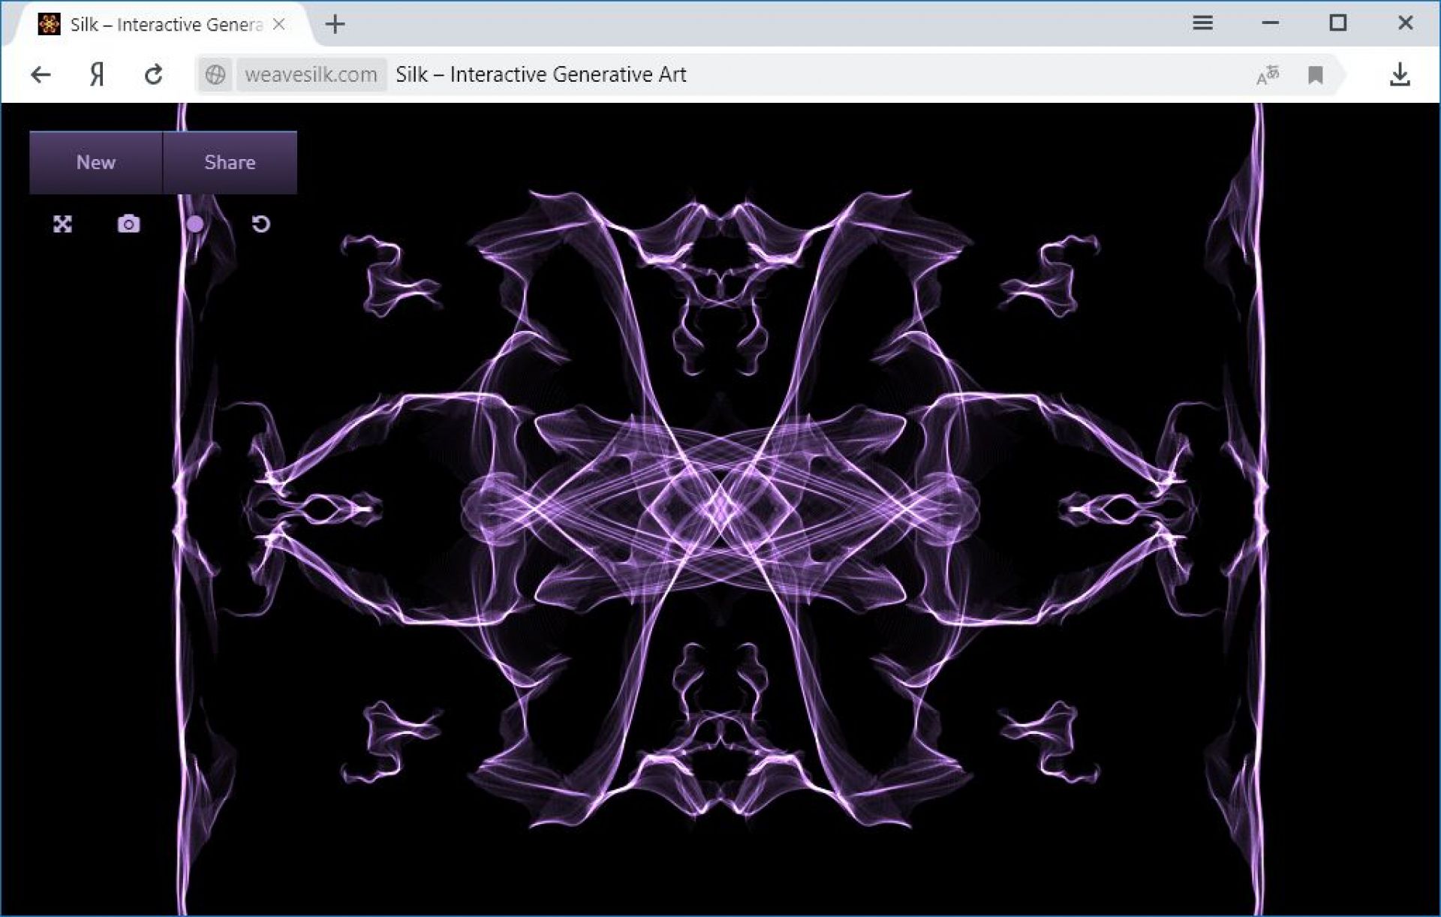
Task: Close the Silk browser tab
Action: click(279, 25)
